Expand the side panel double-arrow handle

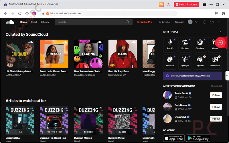227,76
